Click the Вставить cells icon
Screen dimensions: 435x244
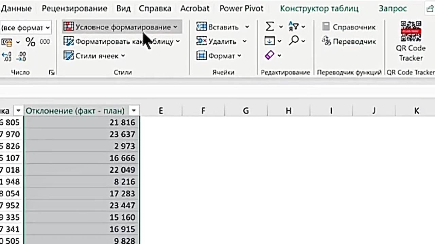[202, 27]
